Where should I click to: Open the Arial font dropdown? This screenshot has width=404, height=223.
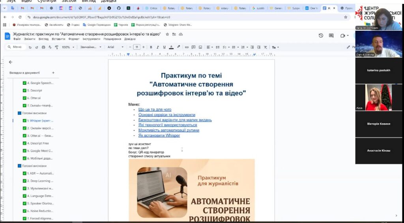click(116, 47)
